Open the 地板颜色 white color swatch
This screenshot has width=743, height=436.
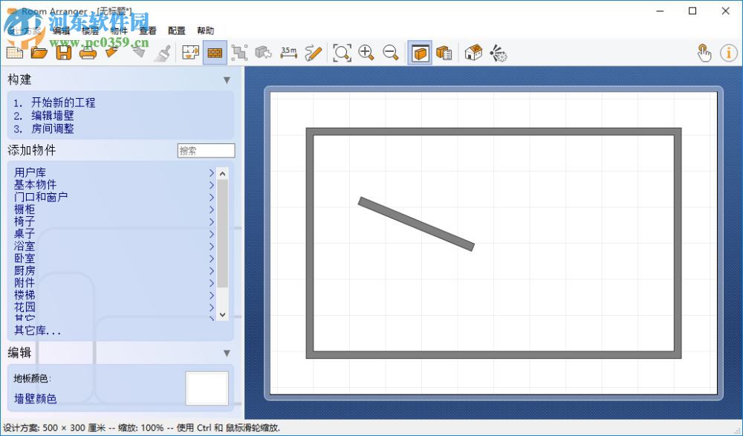pyautogui.click(x=207, y=388)
